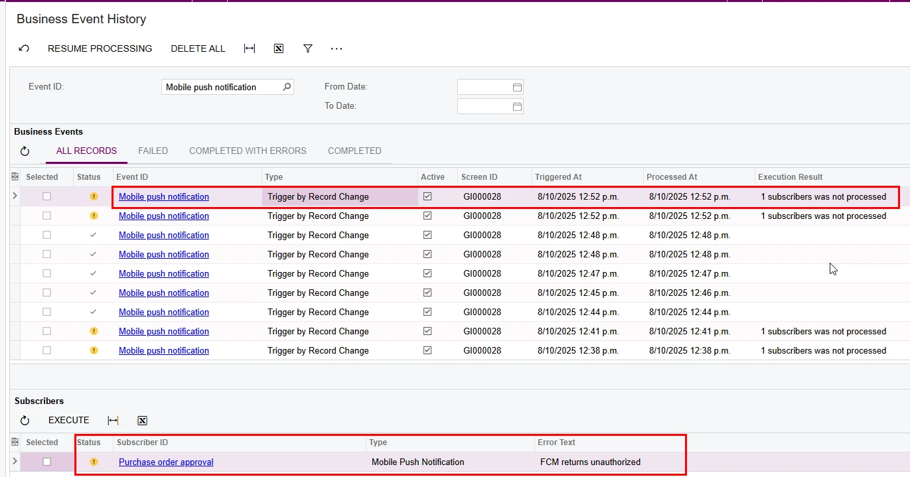The height and width of the screenshot is (477, 910).
Task: Switch to the FAILED tab
Action: click(x=153, y=151)
